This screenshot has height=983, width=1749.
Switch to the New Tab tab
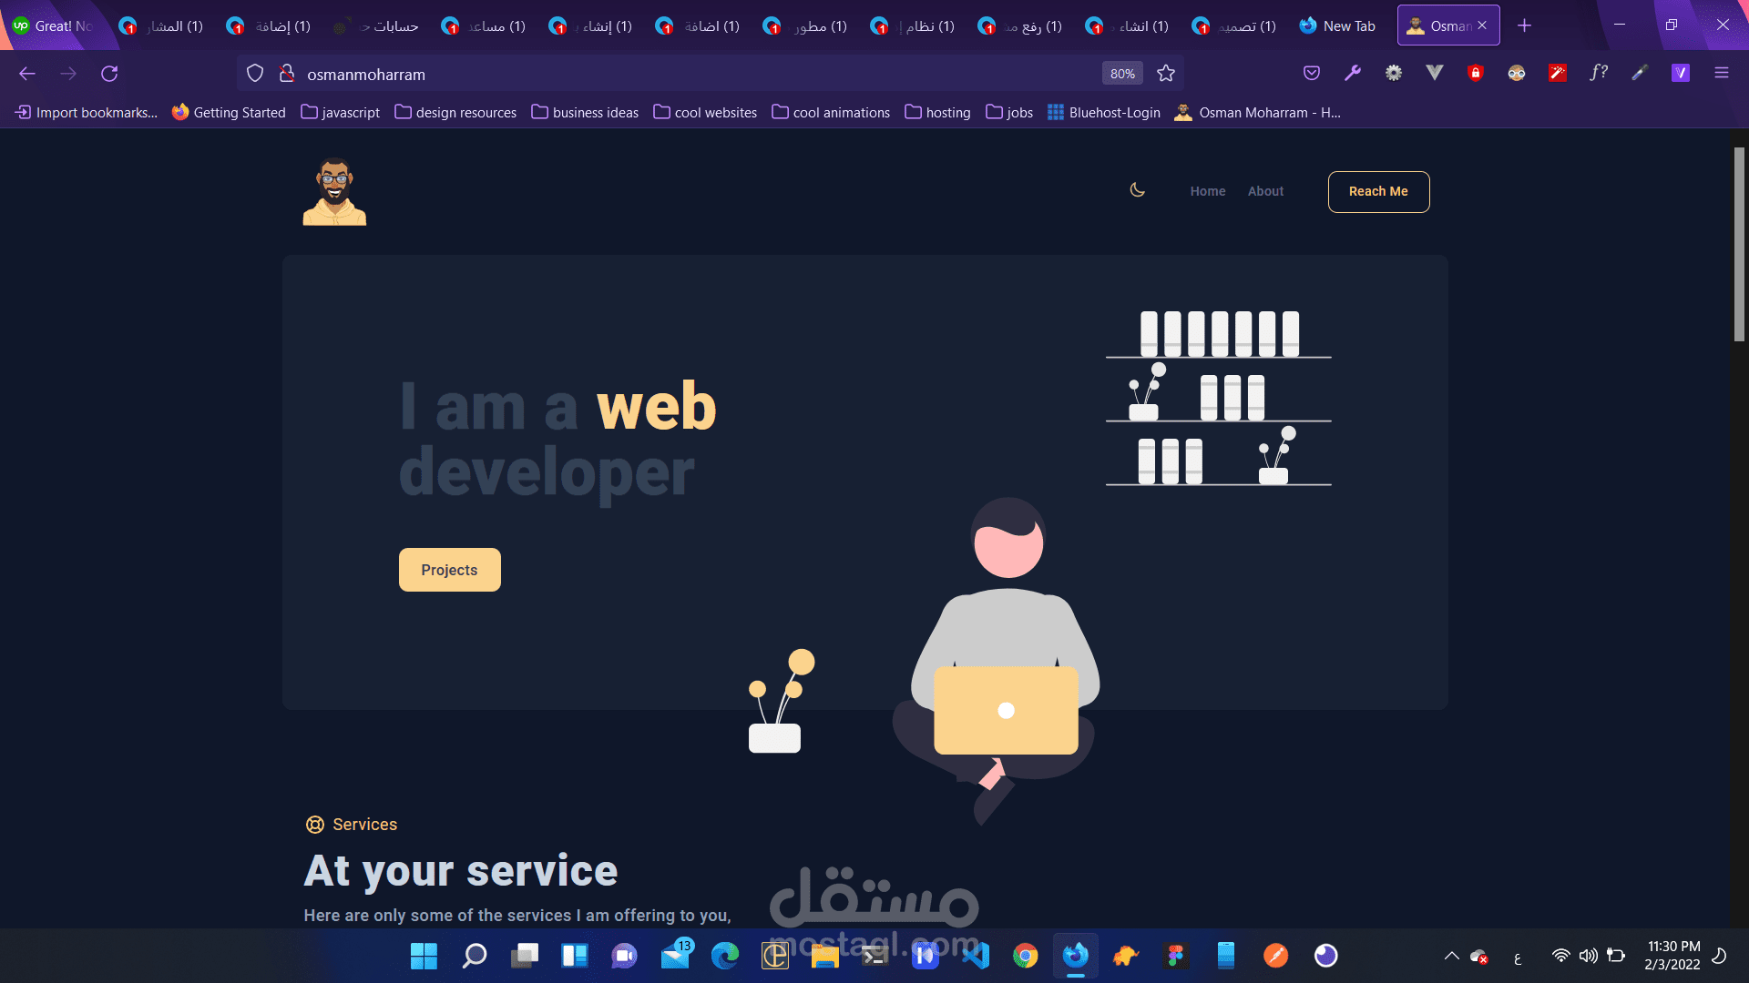coord(1338,25)
